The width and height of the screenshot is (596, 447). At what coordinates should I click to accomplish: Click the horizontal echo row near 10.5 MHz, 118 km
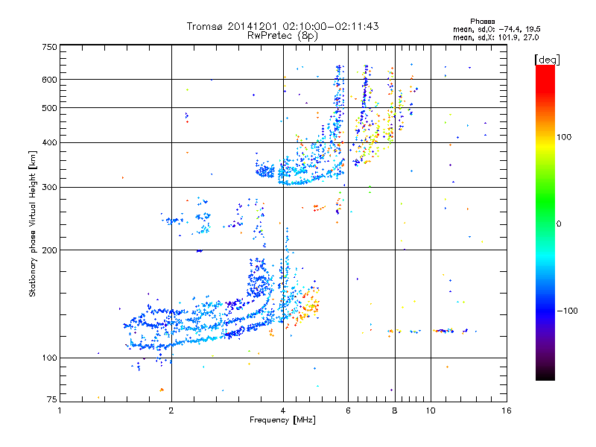click(x=443, y=331)
